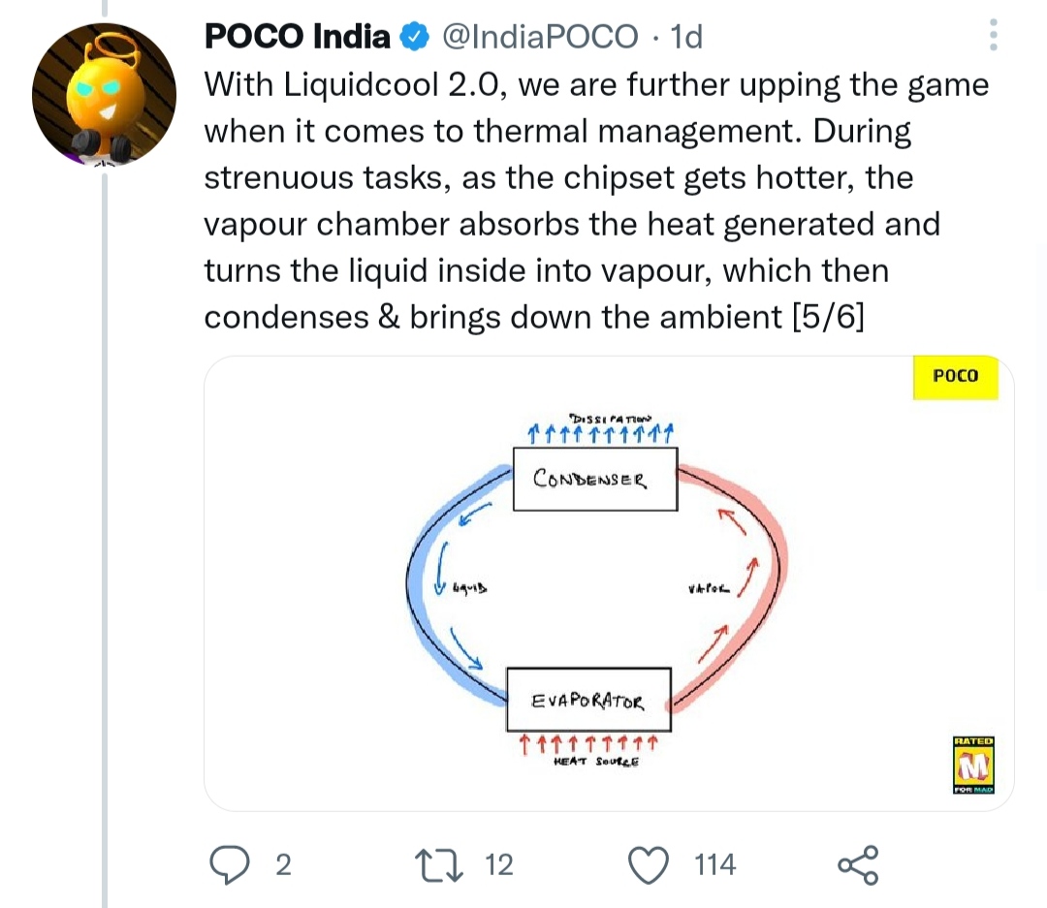Click the Rated M for Mad badge

972,766
